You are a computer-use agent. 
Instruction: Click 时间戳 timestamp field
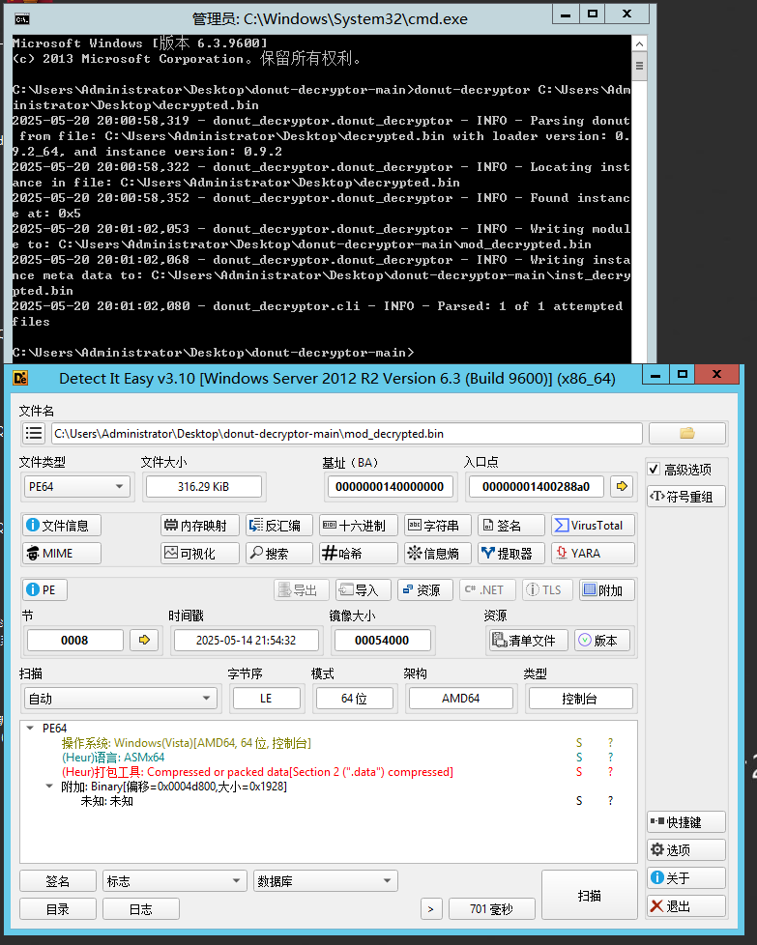[x=247, y=640]
